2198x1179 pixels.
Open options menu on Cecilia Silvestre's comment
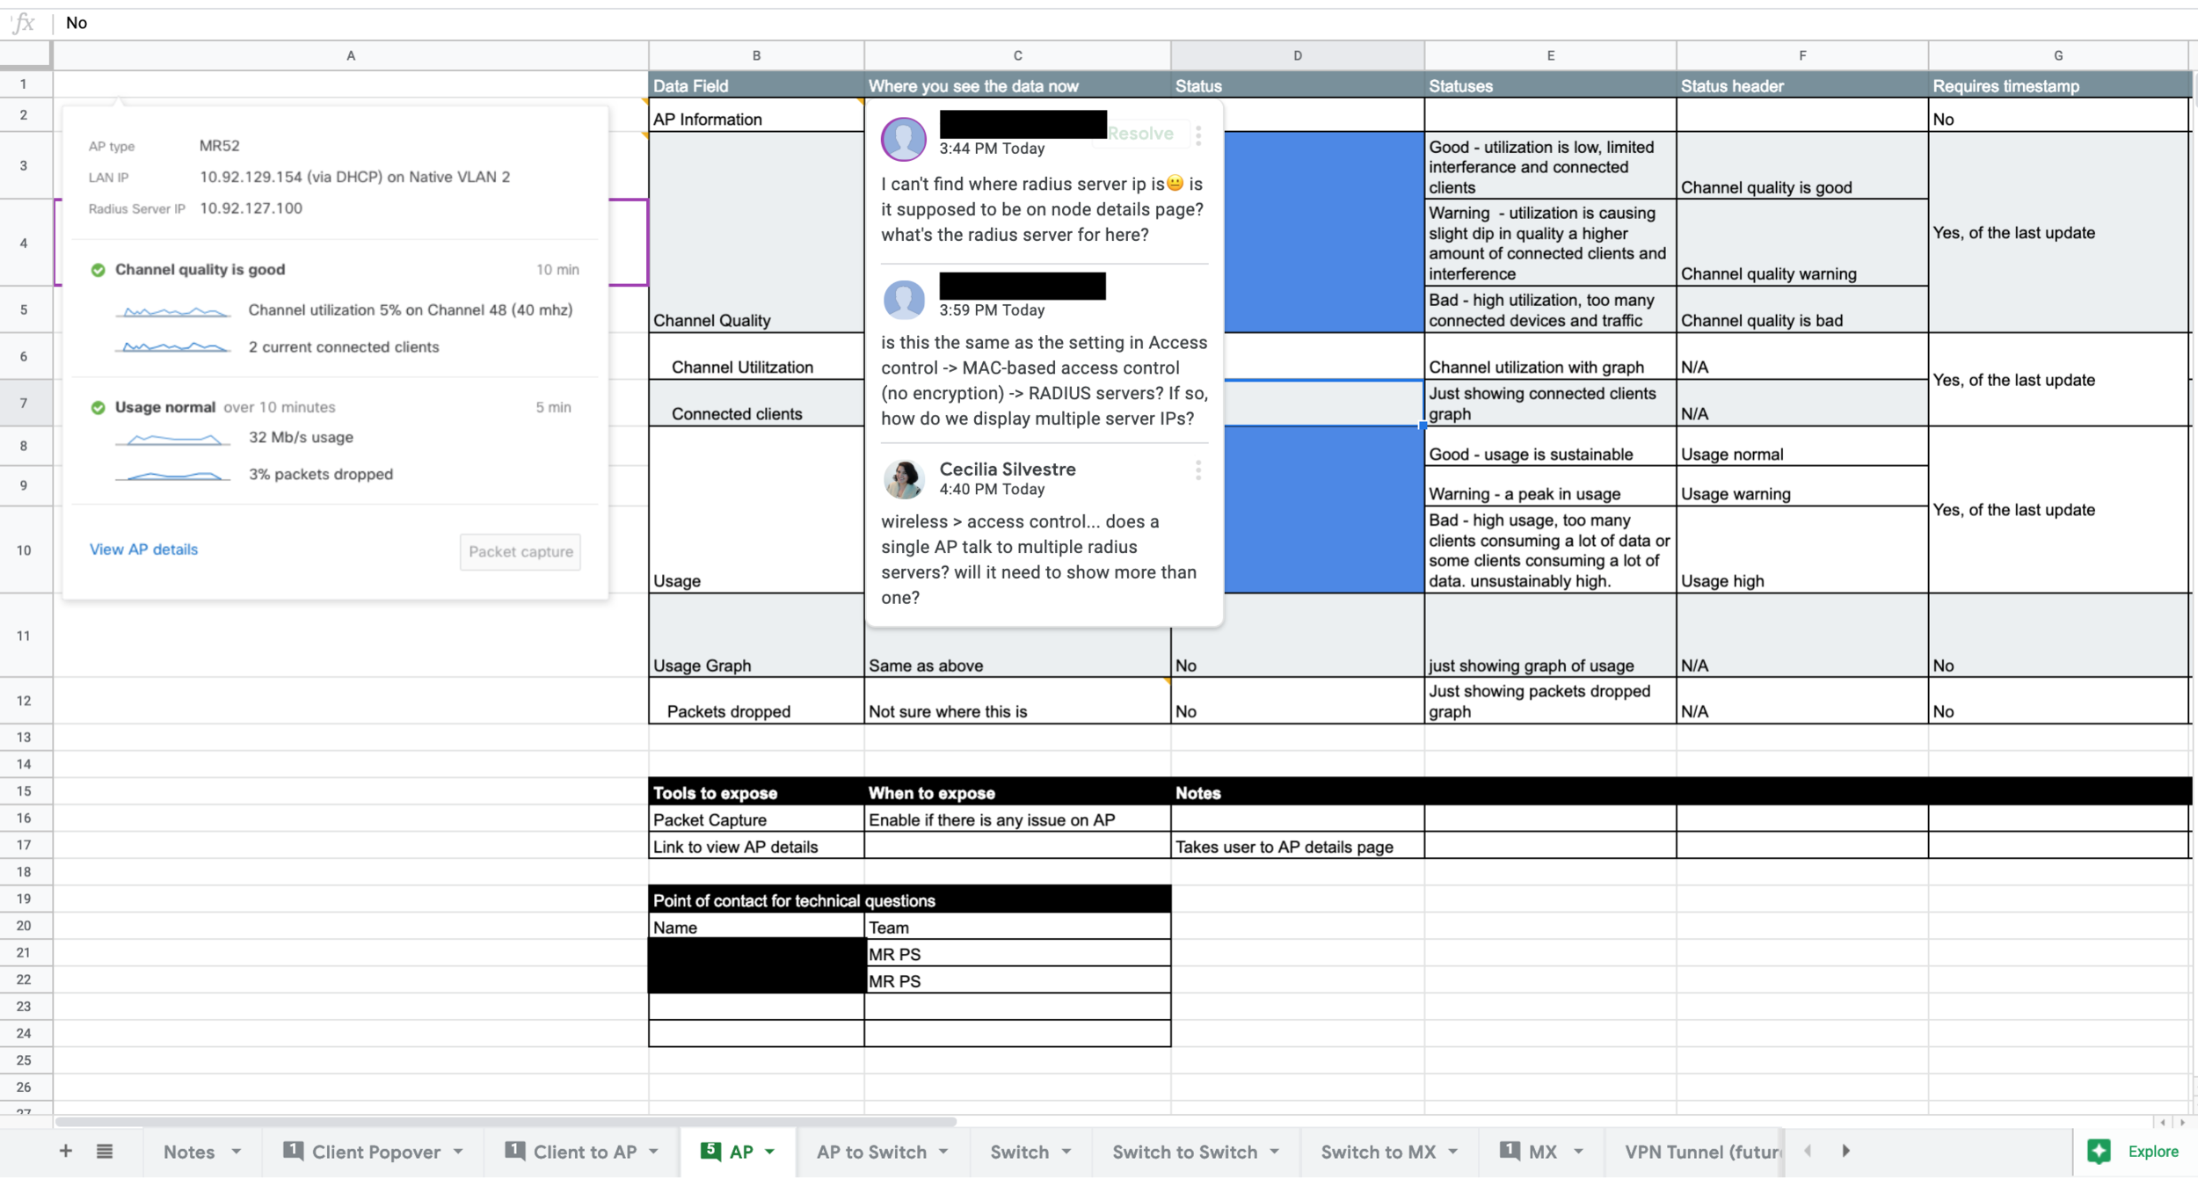click(1198, 470)
